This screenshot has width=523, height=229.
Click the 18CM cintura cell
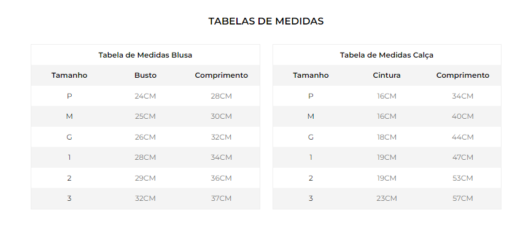tap(387, 137)
